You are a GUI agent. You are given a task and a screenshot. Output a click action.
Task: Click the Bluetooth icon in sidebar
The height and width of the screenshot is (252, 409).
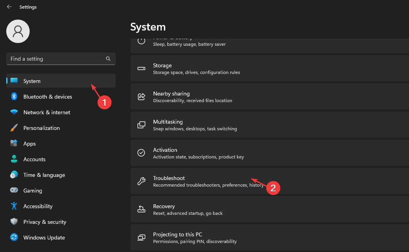tap(14, 97)
